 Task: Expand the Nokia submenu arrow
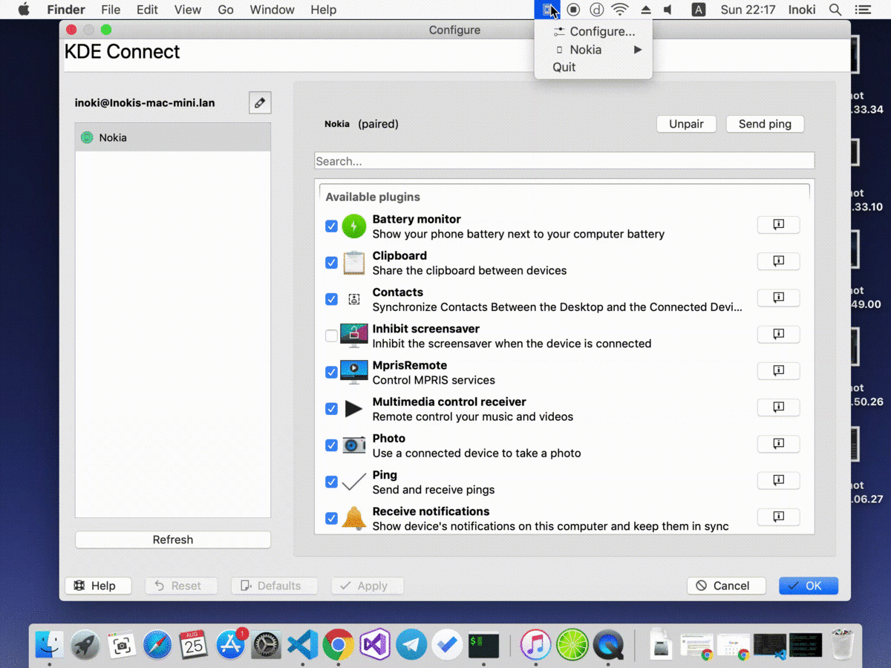pos(637,50)
